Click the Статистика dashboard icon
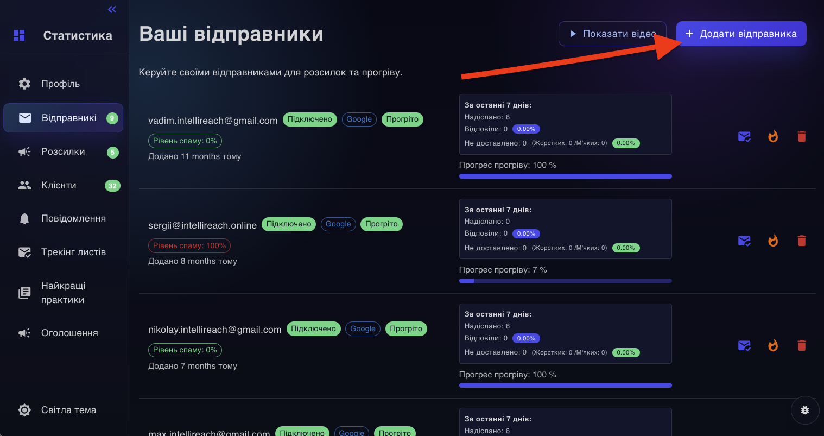 [x=19, y=35]
